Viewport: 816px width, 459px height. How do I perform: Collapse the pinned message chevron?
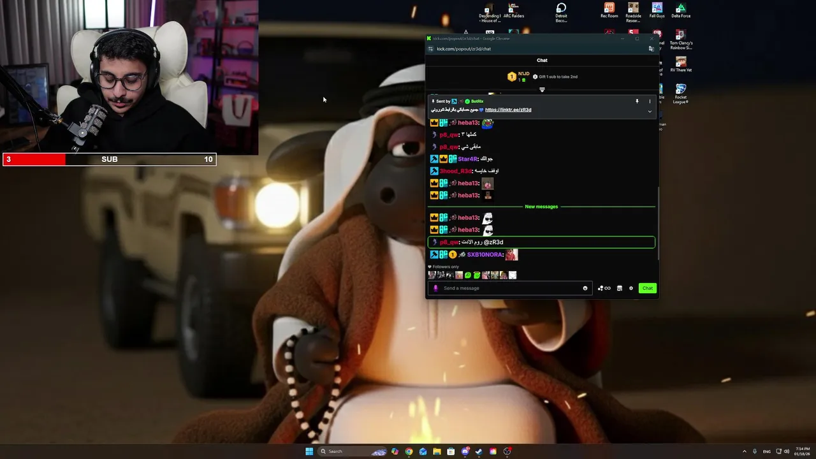[x=650, y=112]
